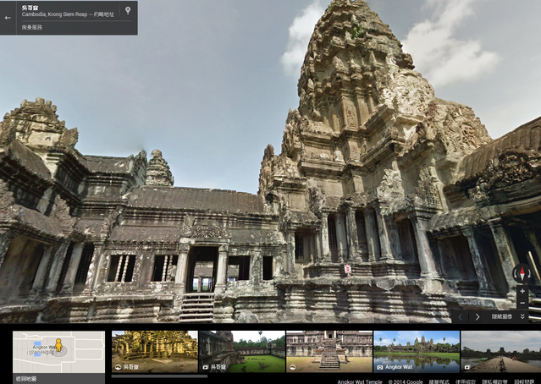Select the first temple ruins thumbnail
This screenshot has height=384, width=541.
point(154,351)
